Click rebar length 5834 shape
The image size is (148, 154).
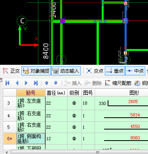(x=135, y=115)
